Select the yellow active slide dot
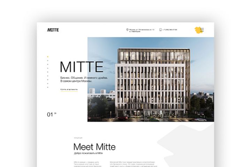The height and width of the screenshot is (167, 251). [48, 57]
